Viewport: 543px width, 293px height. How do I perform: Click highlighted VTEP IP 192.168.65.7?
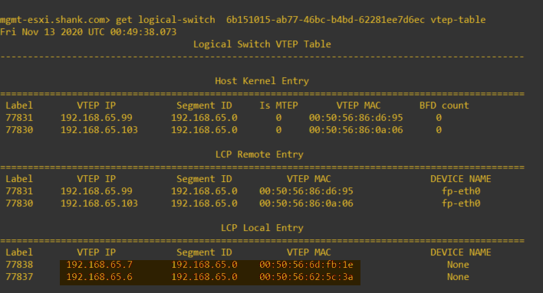tap(100, 265)
